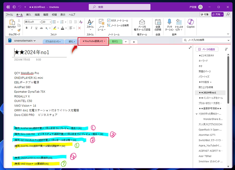Undo the last action
The height and width of the screenshot is (170, 235).
(x=20, y=7)
